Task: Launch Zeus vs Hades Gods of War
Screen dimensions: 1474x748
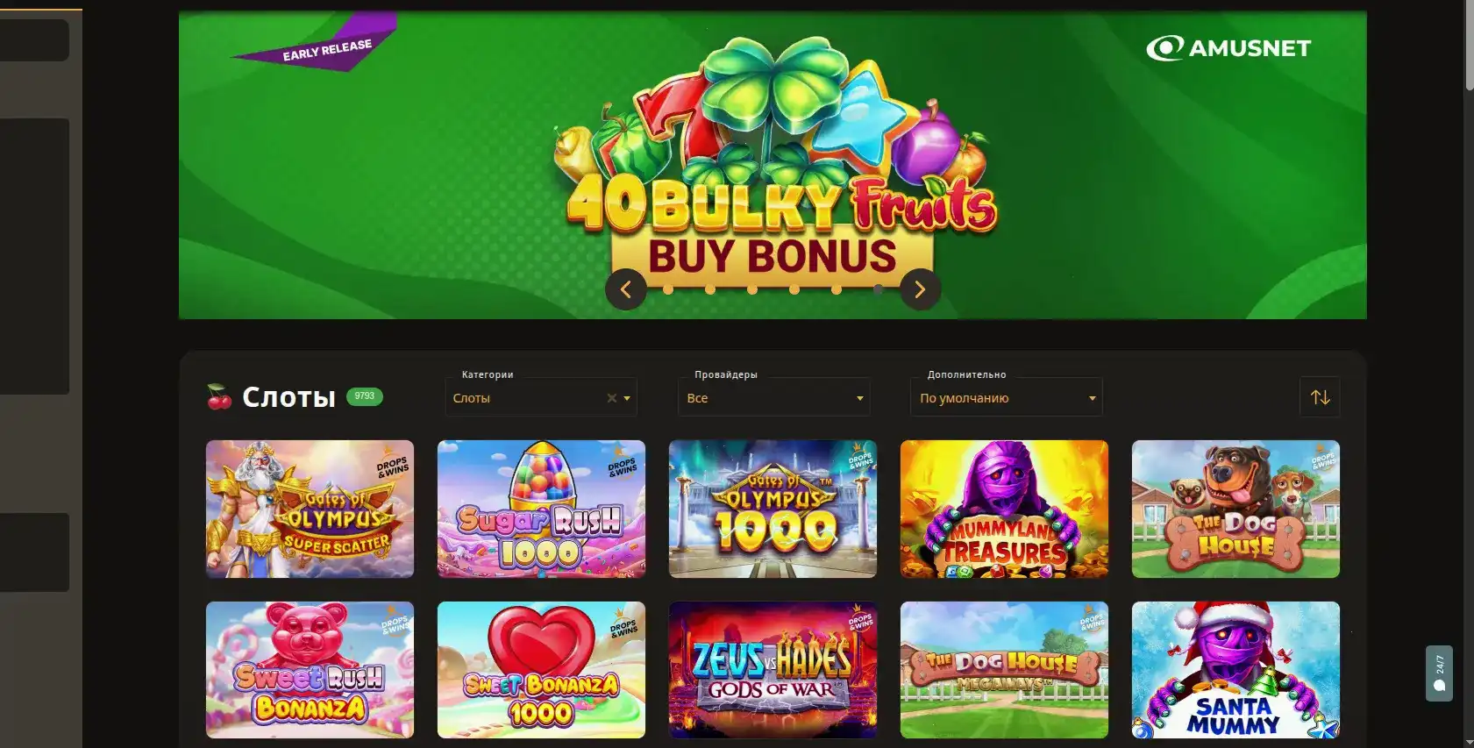Action: (773, 670)
